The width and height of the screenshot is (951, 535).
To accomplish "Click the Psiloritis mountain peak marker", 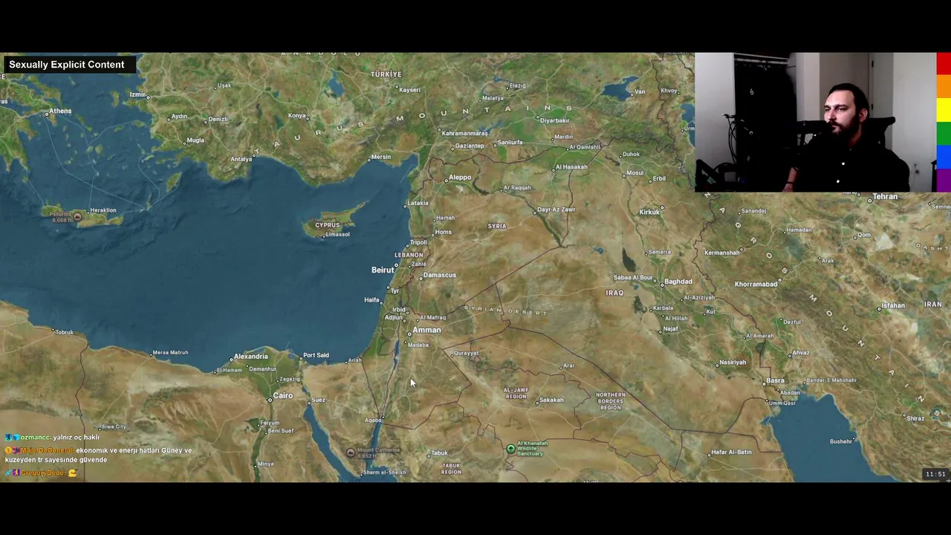I will tap(77, 217).
